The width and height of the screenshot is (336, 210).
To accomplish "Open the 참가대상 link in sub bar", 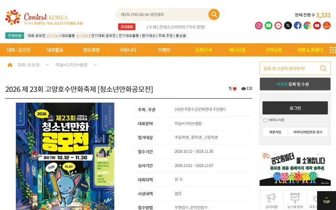I will point(149,36).
